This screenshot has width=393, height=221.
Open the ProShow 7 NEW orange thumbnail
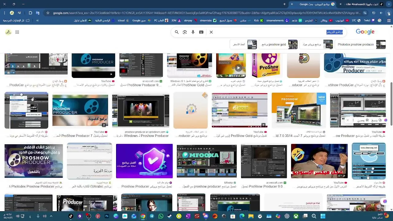pos(299,110)
